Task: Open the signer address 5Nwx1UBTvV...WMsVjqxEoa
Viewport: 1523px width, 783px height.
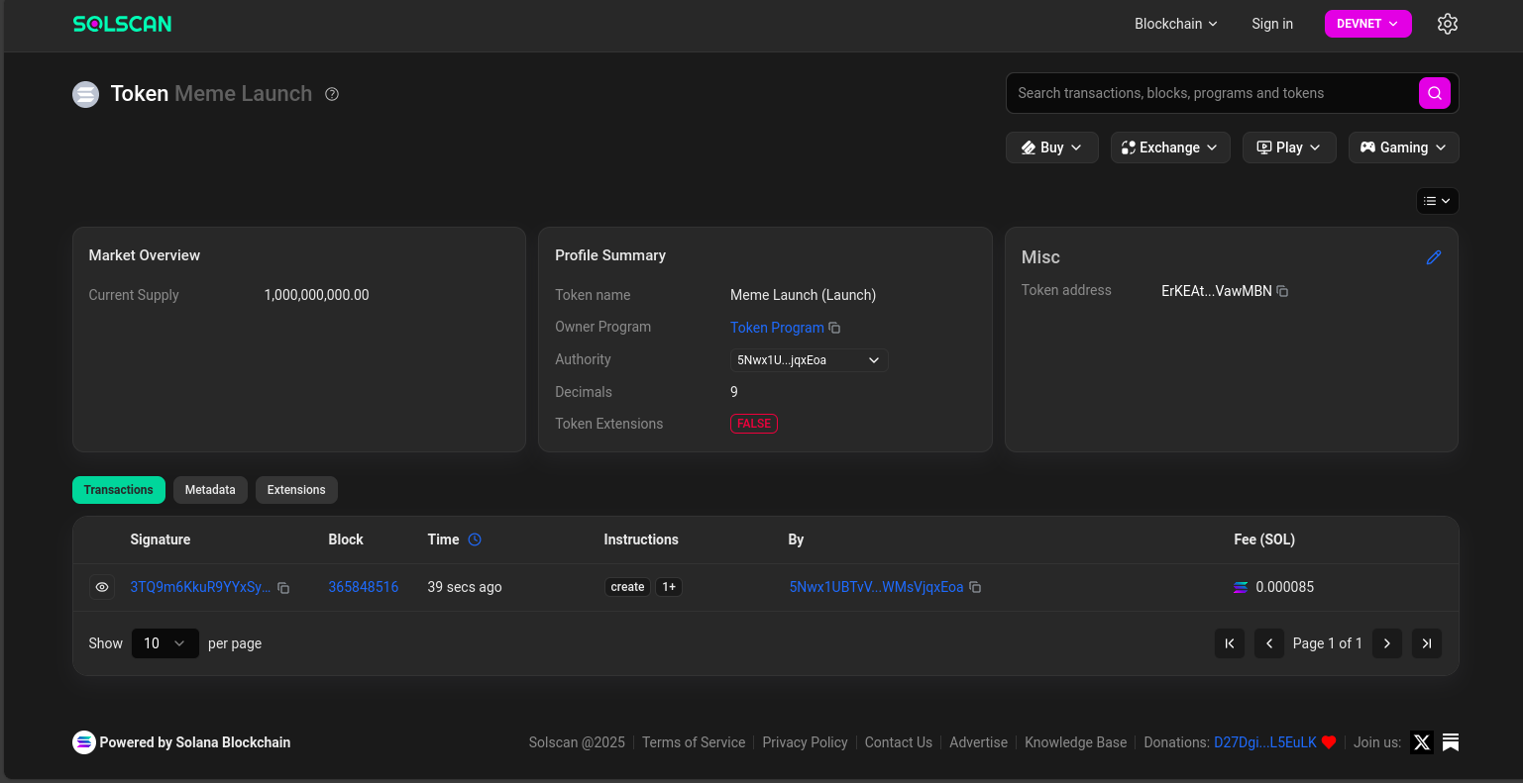Action: 876,587
